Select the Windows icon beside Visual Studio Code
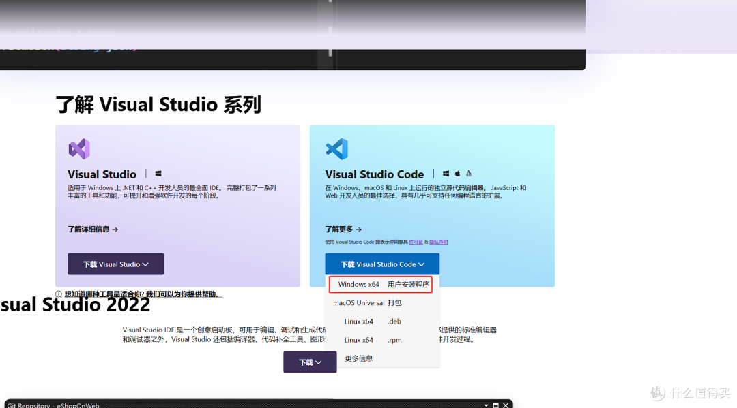 coord(446,173)
